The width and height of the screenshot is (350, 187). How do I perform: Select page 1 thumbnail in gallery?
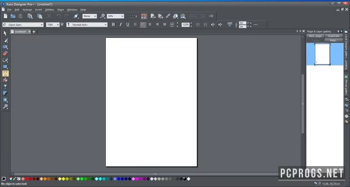(x=322, y=54)
